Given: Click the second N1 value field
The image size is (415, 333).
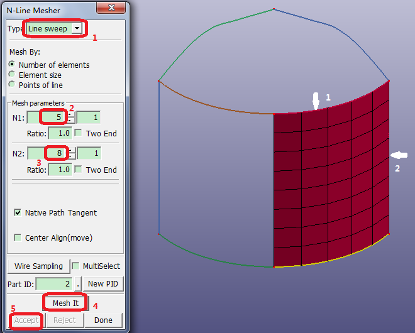Looking at the screenshot, I should click(x=89, y=117).
